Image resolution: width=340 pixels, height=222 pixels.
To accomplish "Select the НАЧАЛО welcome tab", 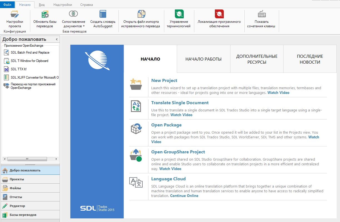I will (x=150, y=59).
